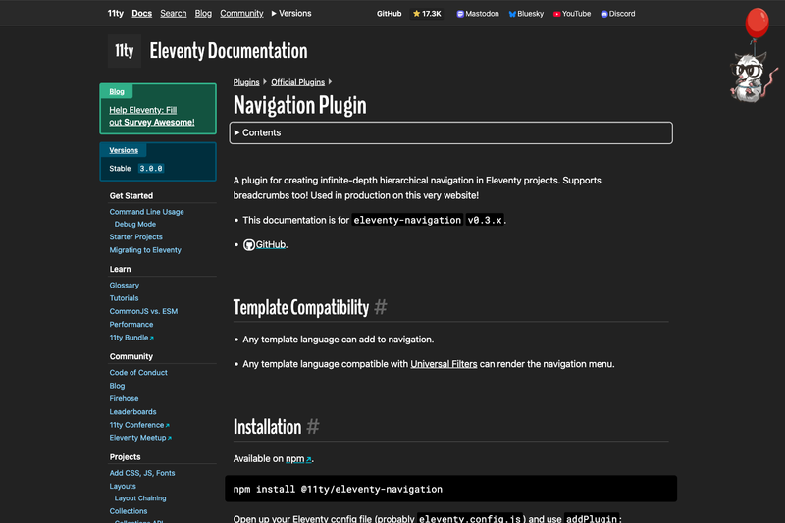
Task: Open Eleventy Meetup external sidebar link
Action: 140,438
